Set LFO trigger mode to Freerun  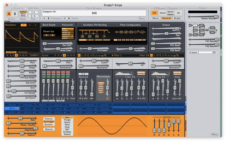coord(49,119)
